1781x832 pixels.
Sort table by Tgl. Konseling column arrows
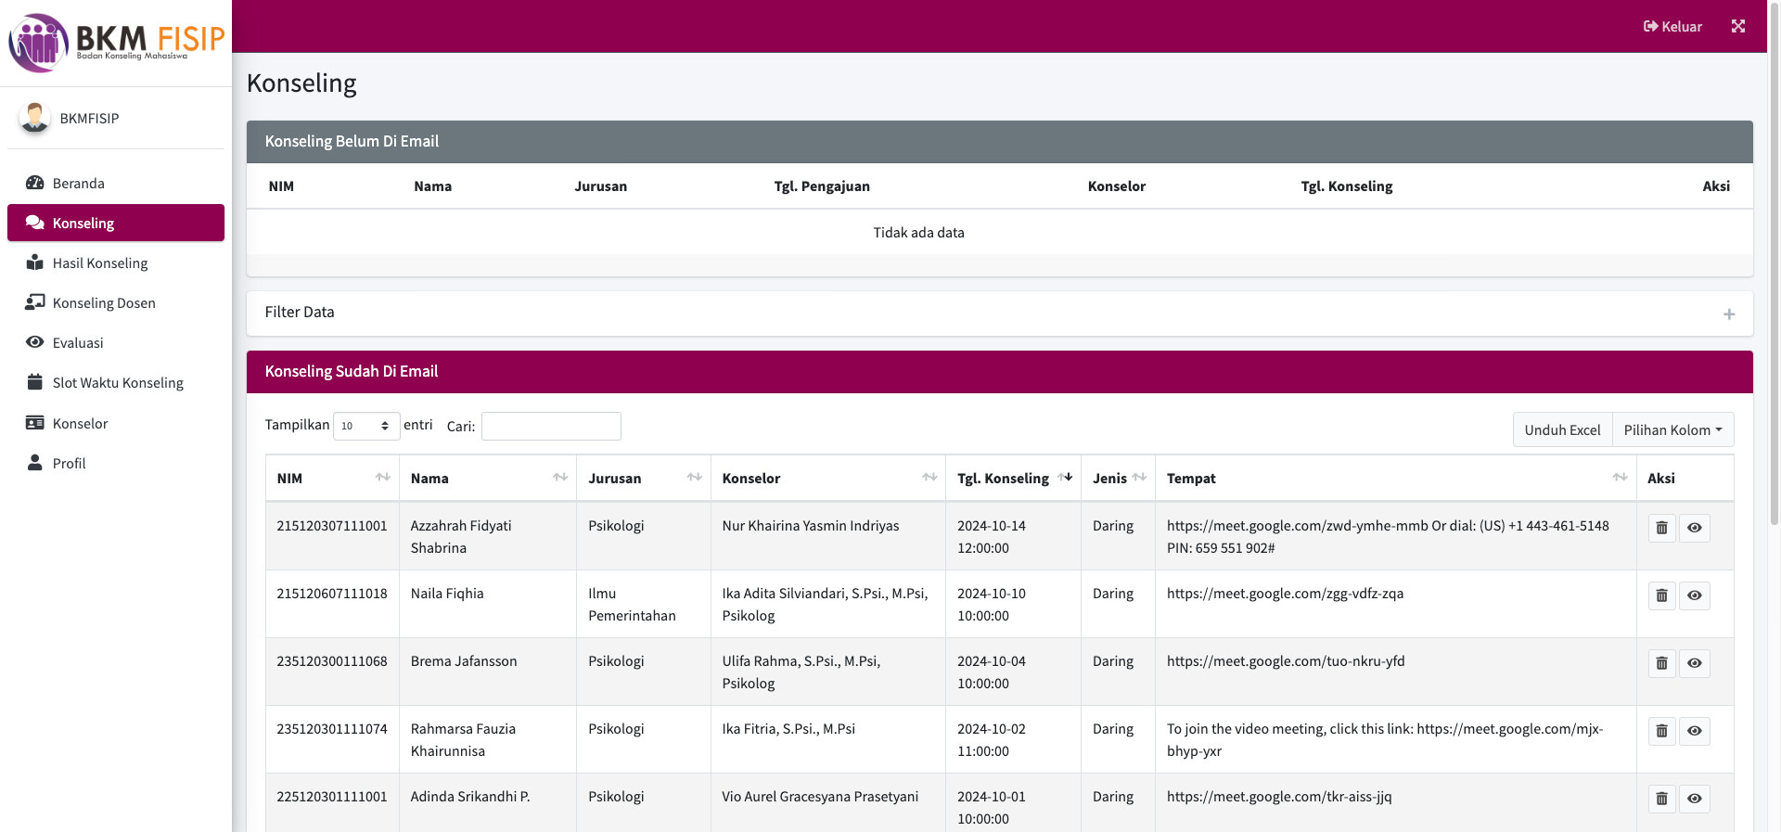1065,478
